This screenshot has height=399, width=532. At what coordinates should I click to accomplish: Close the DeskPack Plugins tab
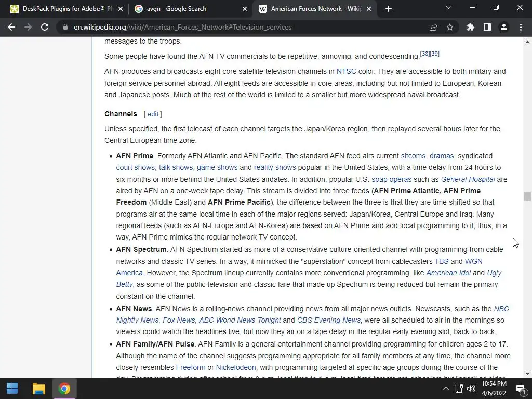point(121,9)
